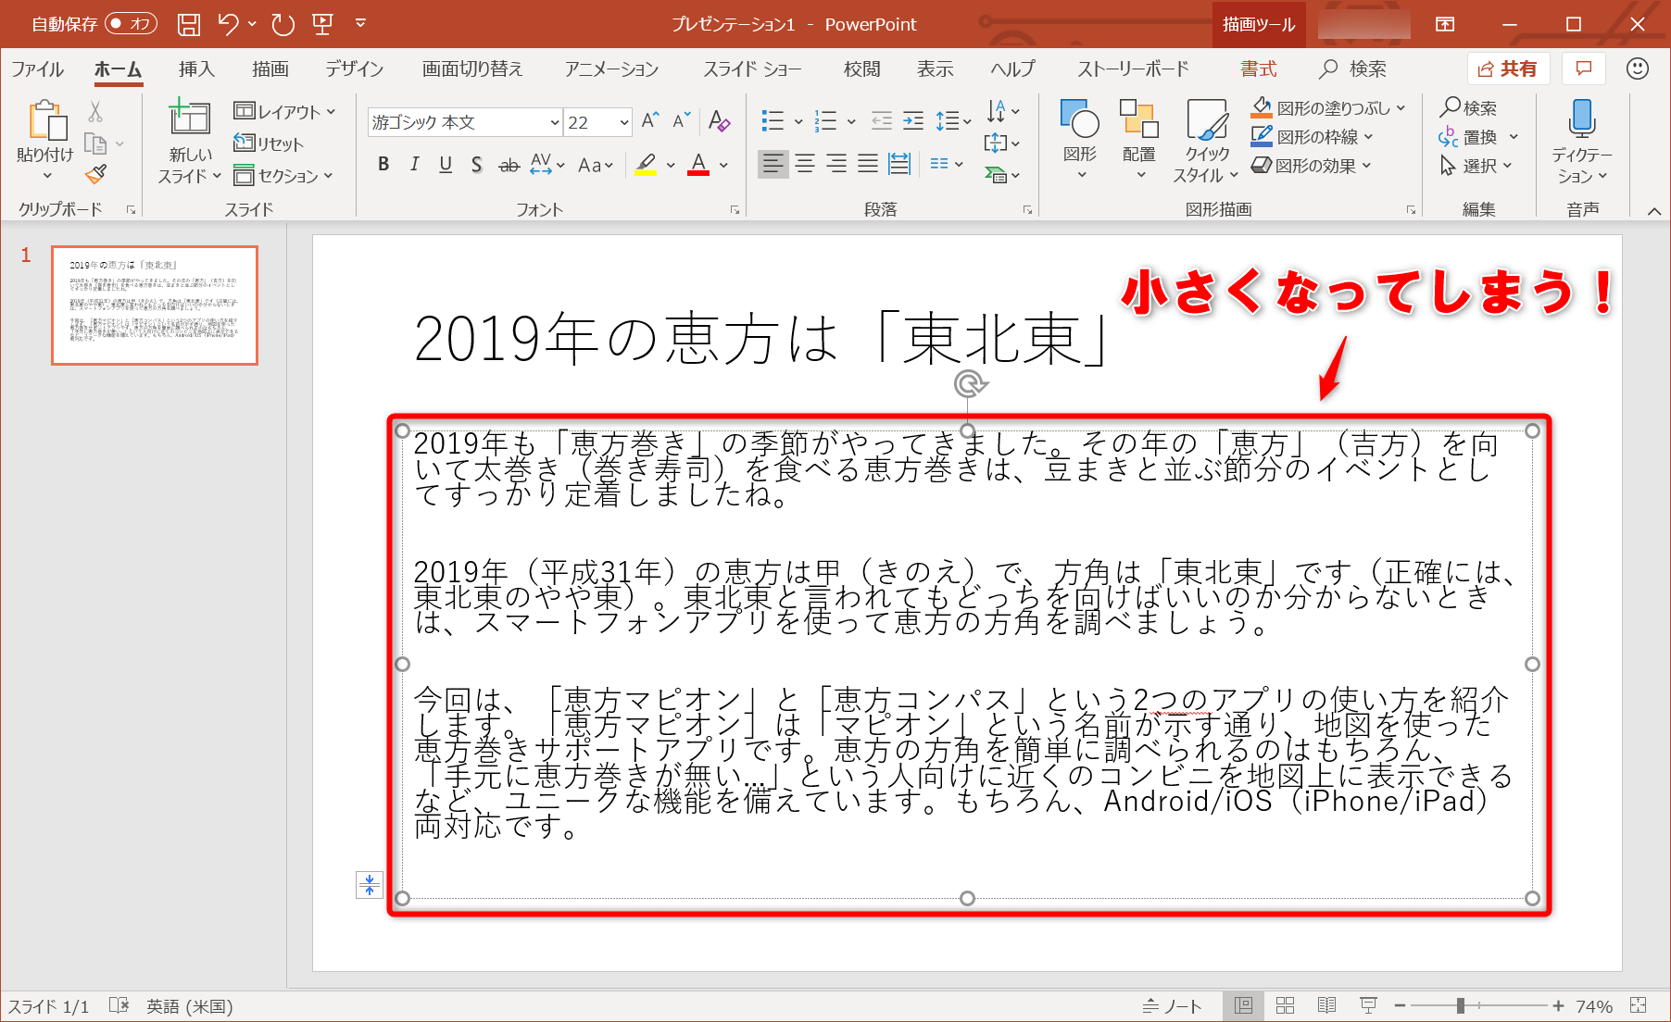Image resolution: width=1671 pixels, height=1022 pixels.
Task: Toggle Bold formatting
Action: tap(383, 165)
